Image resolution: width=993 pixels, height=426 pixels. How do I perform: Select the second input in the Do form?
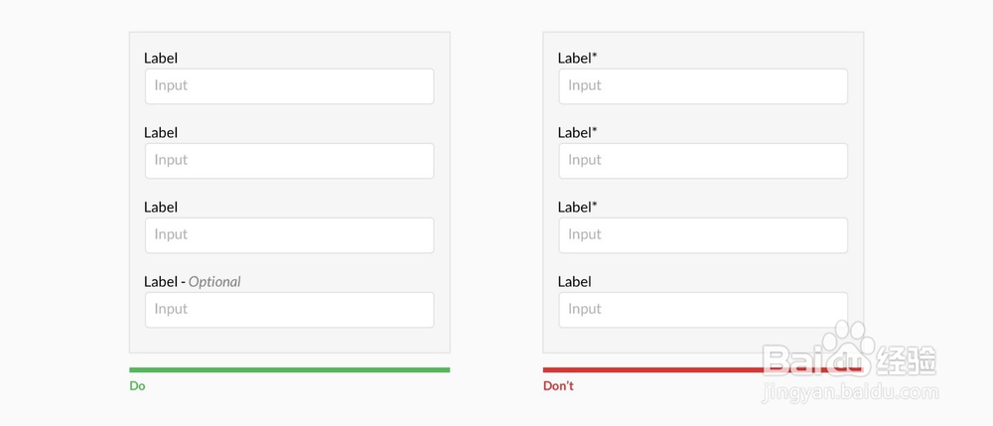[289, 161]
